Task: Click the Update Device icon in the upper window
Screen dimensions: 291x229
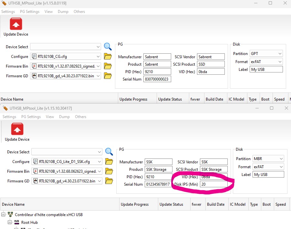Action: pyautogui.click(x=16, y=24)
